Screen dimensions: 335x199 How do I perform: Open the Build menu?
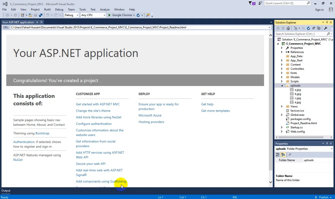pyautogui.click(x=47, y=9)
